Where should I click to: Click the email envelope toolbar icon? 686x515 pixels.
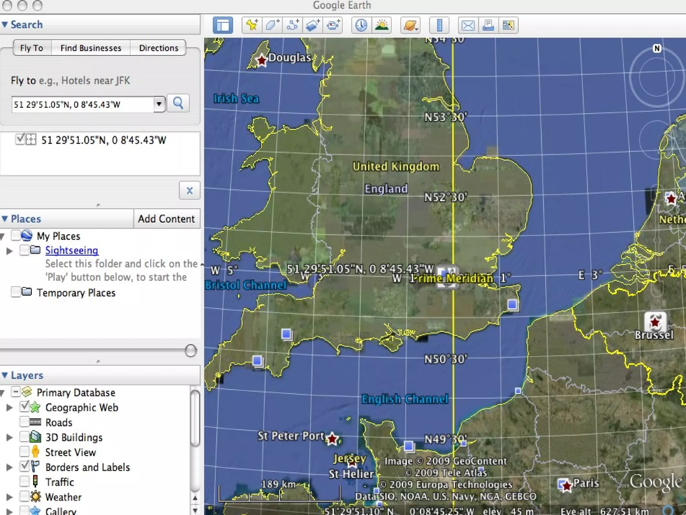tap(468, 25)
